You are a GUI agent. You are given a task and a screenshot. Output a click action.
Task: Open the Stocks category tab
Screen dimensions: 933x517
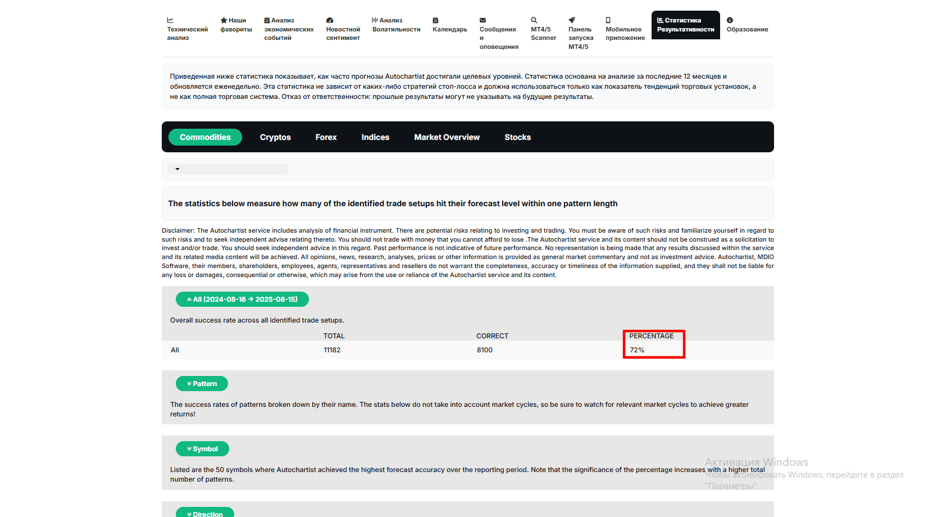coord(517,137)
